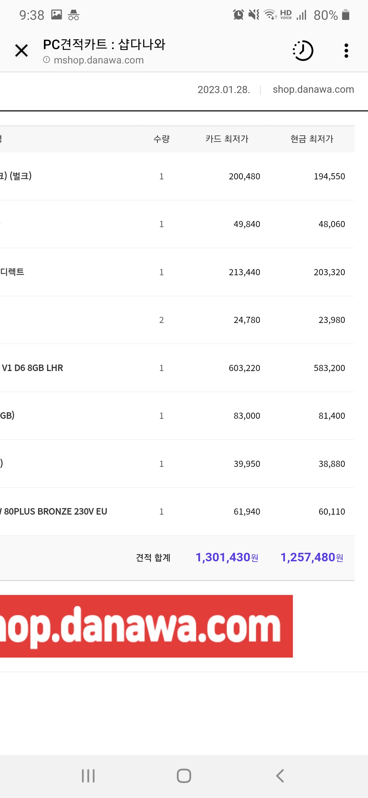Tap the muted sound status icon
The width and height of the screenshot is (368, 798).
(254, 15)
